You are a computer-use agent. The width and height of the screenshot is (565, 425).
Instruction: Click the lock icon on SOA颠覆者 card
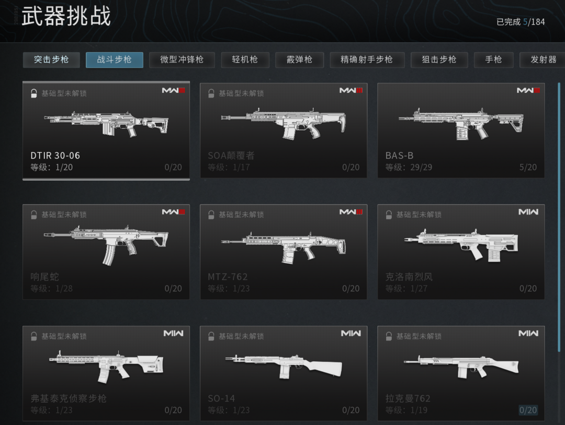(x=211, y=93)
